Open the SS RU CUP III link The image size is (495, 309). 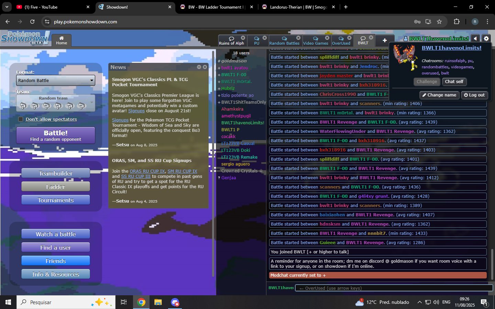(x=136, y=176)
